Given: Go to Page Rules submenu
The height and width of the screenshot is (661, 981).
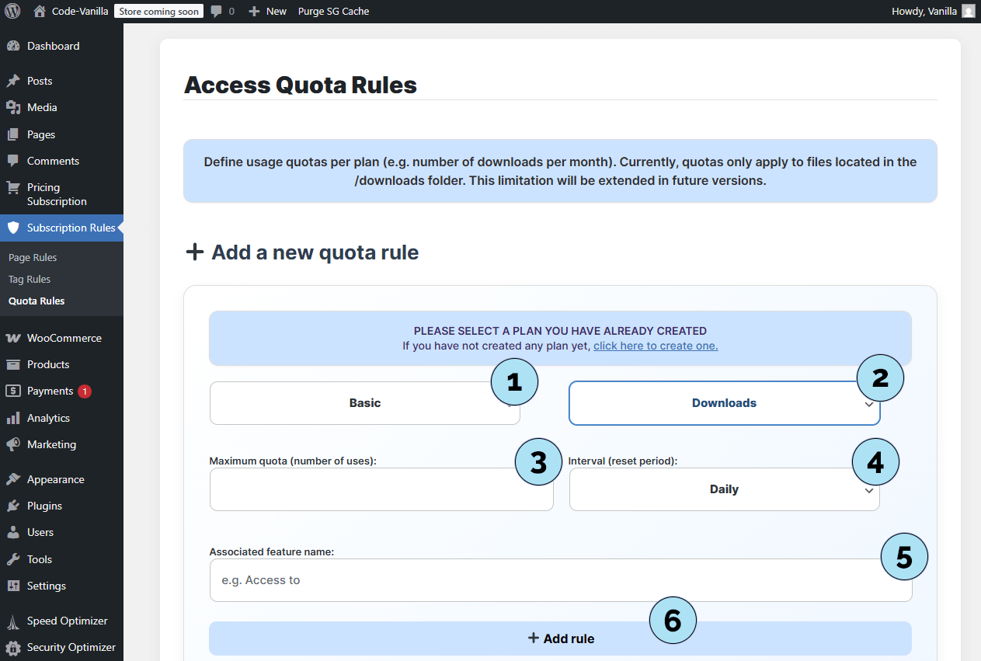Looking at the screenshot, I should [x=33, y=257].
